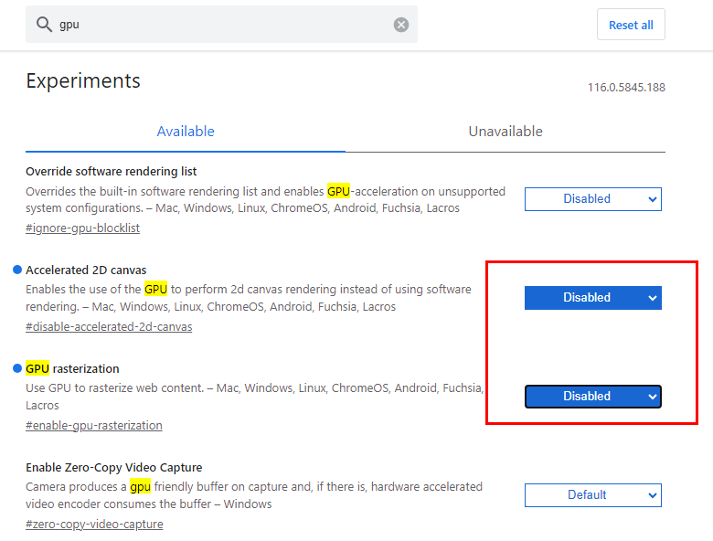Image resolution: width=713 pixels, height=541 pixels.
Task: Clear the gpu search text
Action: (x=400, y=25)
